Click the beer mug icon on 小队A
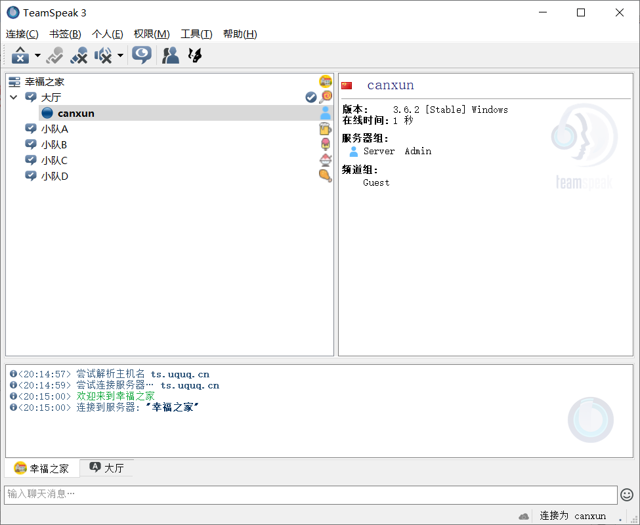Image resolution: width=640 pixels, height=525 pixels. click(326, 129)
